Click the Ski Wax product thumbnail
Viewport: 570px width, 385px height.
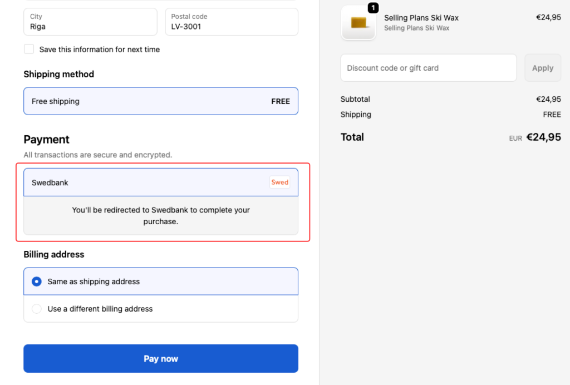[358, 23]
